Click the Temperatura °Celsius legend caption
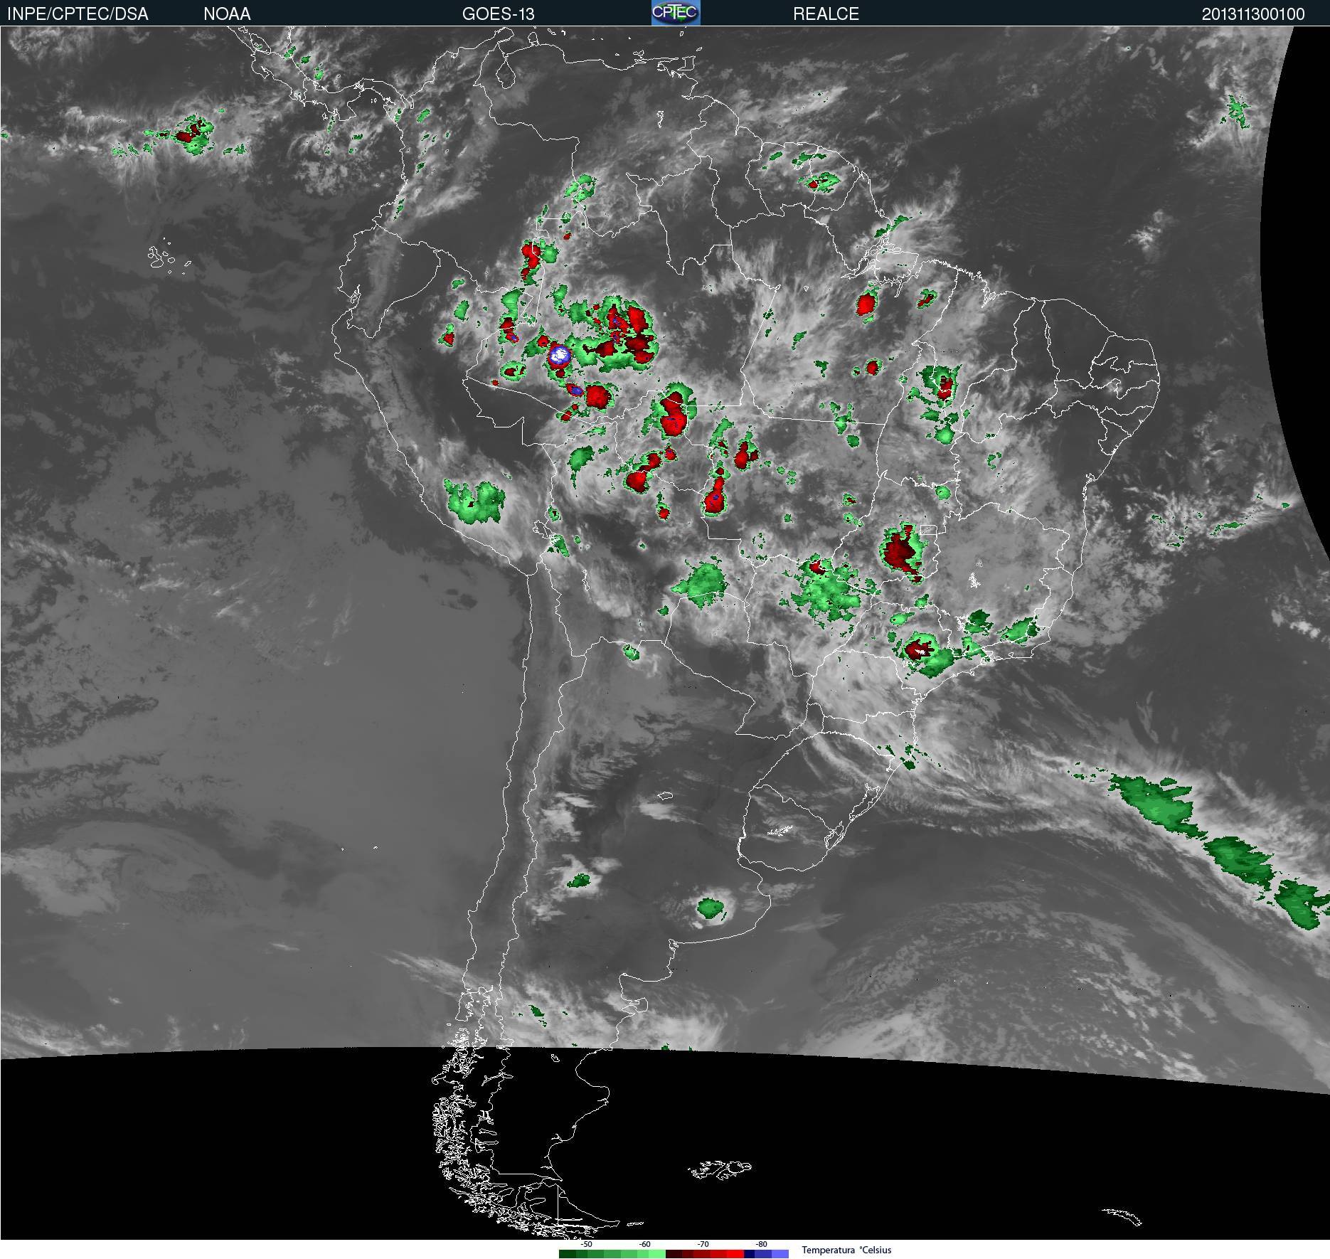Viewport: 1330px width, 1259px height. click(846, 1250)
